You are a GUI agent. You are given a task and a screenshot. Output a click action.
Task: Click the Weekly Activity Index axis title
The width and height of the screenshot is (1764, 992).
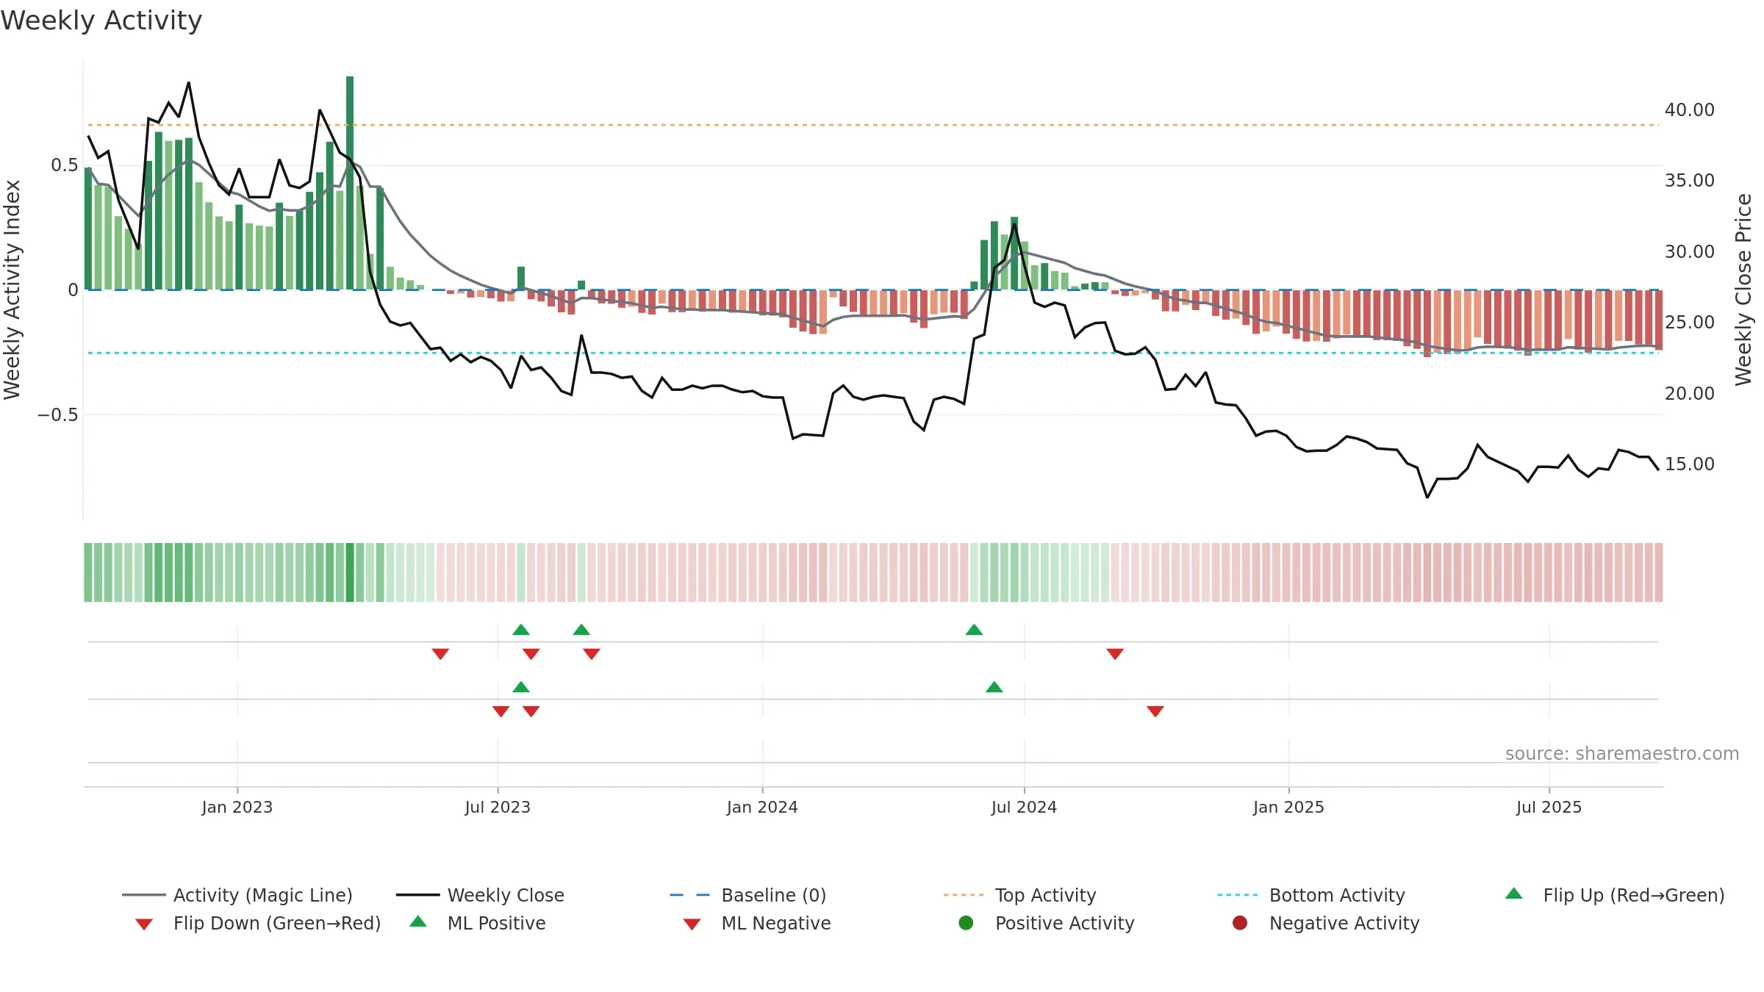12,290
